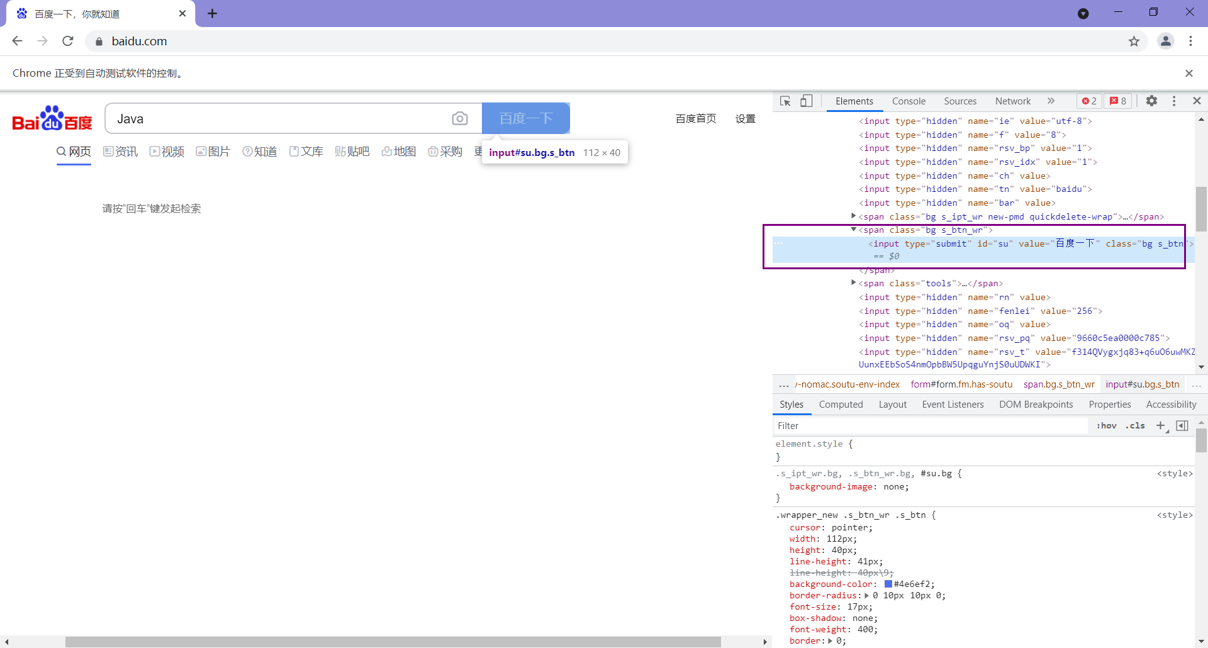Open camera image search in the search box
1208x648 pixels.
click(x=460, y=118)
